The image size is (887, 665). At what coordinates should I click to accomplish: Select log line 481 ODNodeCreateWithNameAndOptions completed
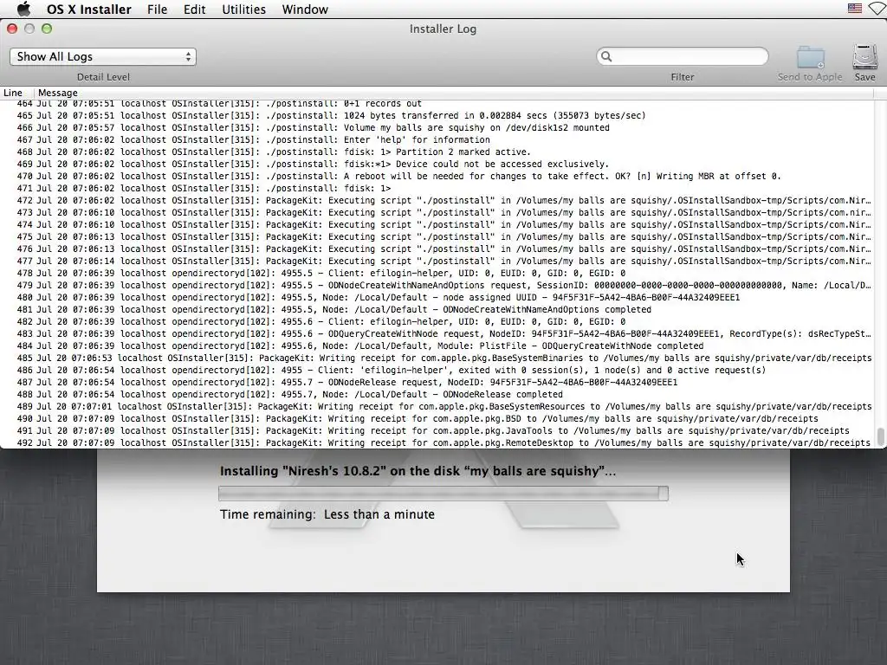point(437,310)
